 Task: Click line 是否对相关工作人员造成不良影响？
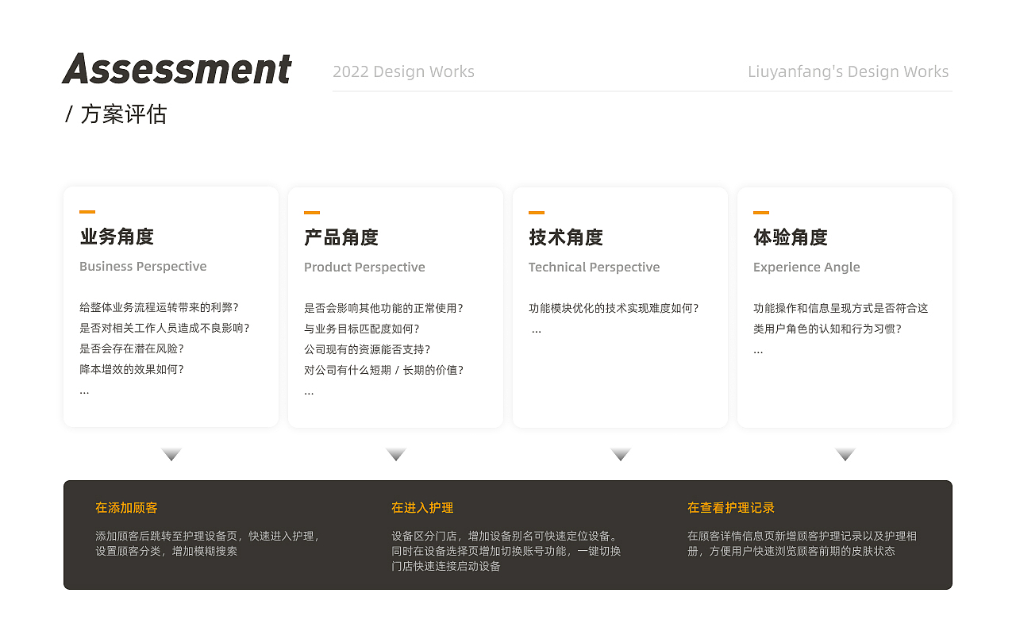tap(164, 328)
